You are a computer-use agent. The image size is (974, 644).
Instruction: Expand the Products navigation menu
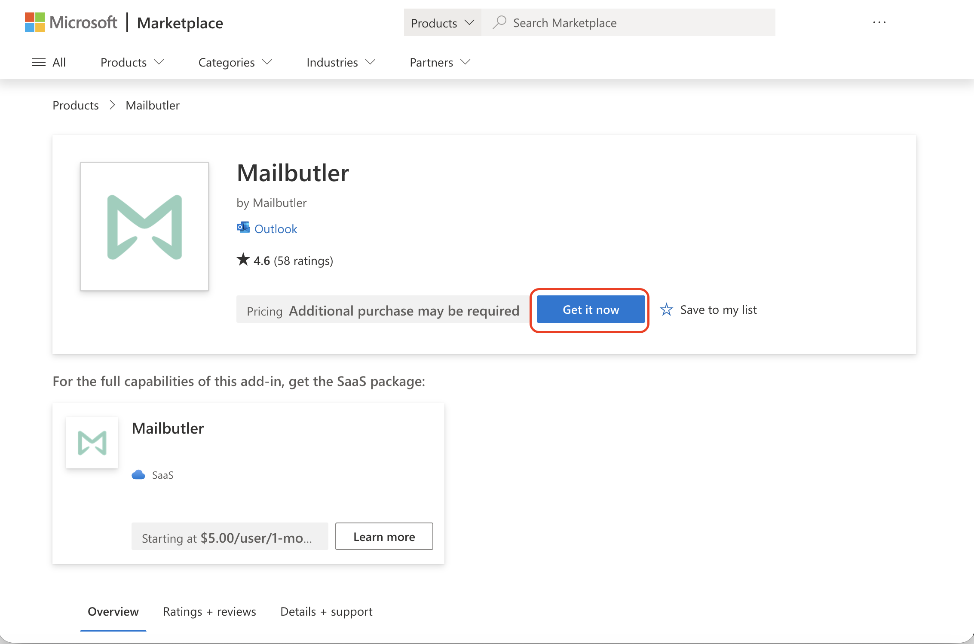(132, 62)
